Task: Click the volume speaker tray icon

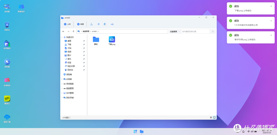Action: (252, 131)
